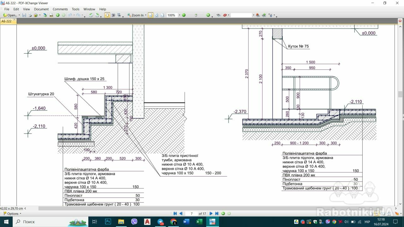
Task: Go to last page button
Action: pyautogui.click(x=217, y=213)
